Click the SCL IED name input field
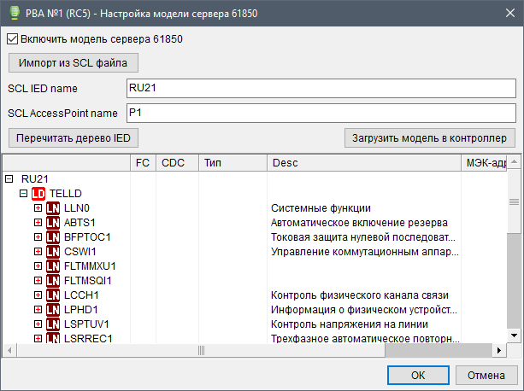The height and width of the screenshot is (391, 524). pyautogui.click(x=320, y=89)
